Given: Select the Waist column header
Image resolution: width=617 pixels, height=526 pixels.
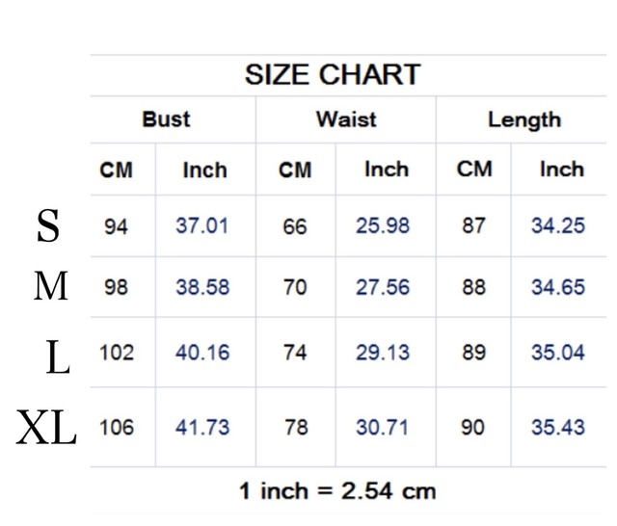Looking at the screenshot, I should [x=346, y=119].
